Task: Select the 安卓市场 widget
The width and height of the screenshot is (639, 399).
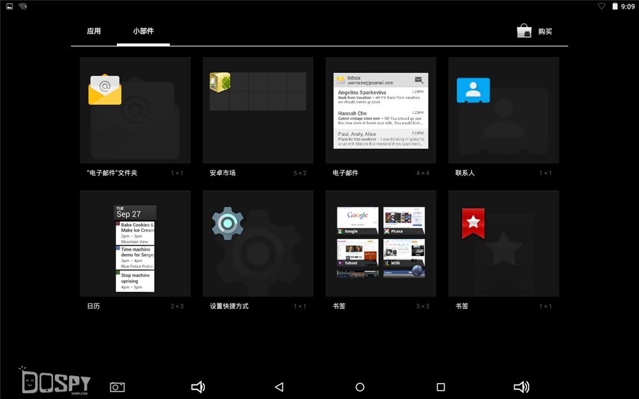Action: pyautogui.click(x=258, y=110)
